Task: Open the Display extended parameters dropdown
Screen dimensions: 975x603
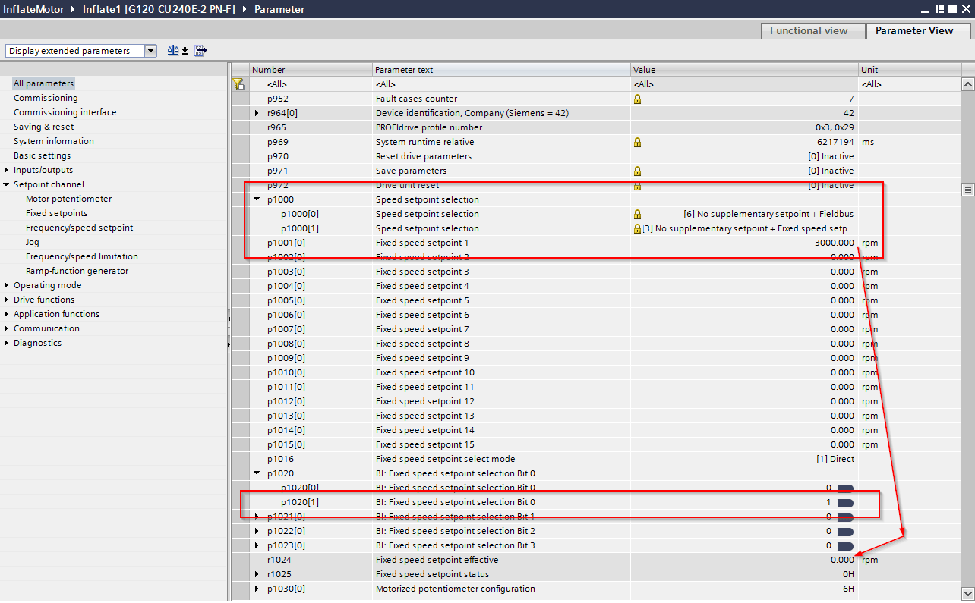Action: pyautogui.click(x=150, y=51)
